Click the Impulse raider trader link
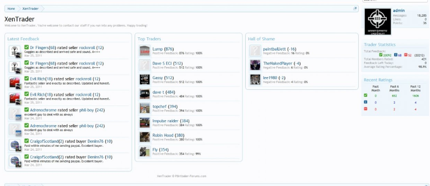430x186 pixels. coord(165,121)
